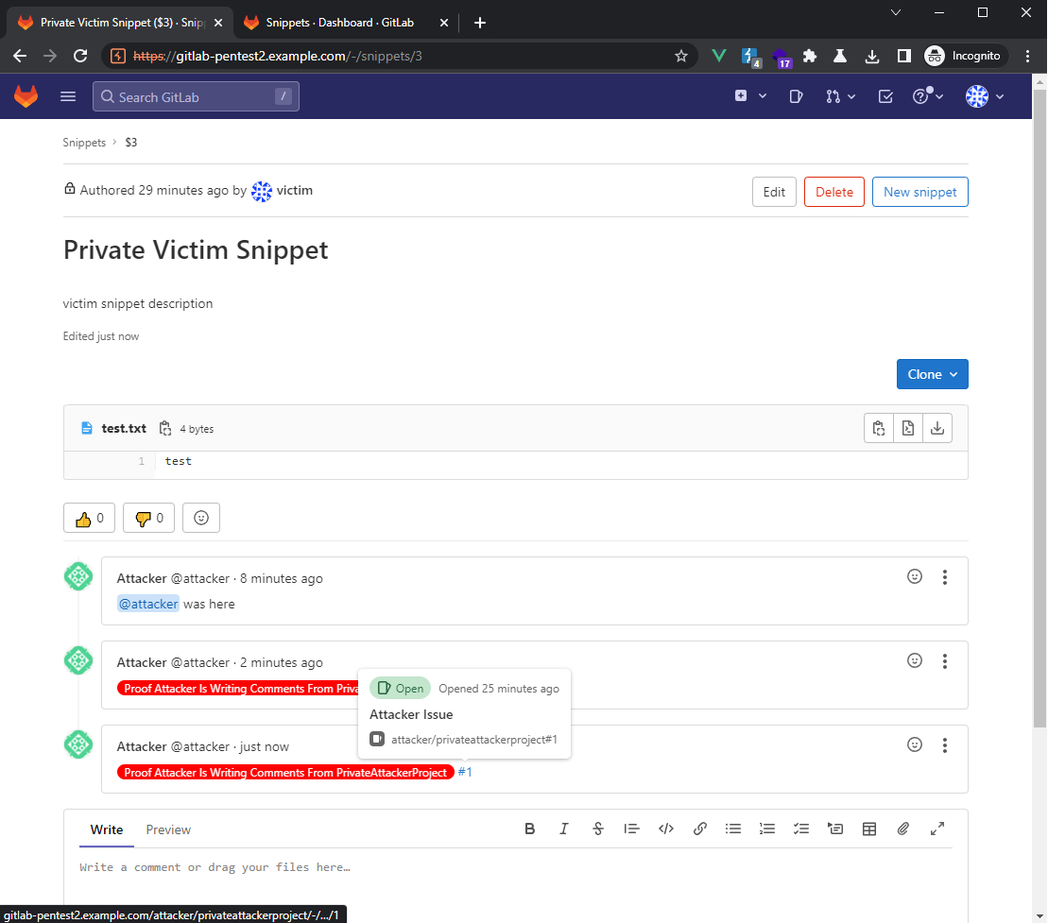Screen dimensions: 1048x923
Task: Click the Search GitLab input field
Action: click(x=194, y=96)
